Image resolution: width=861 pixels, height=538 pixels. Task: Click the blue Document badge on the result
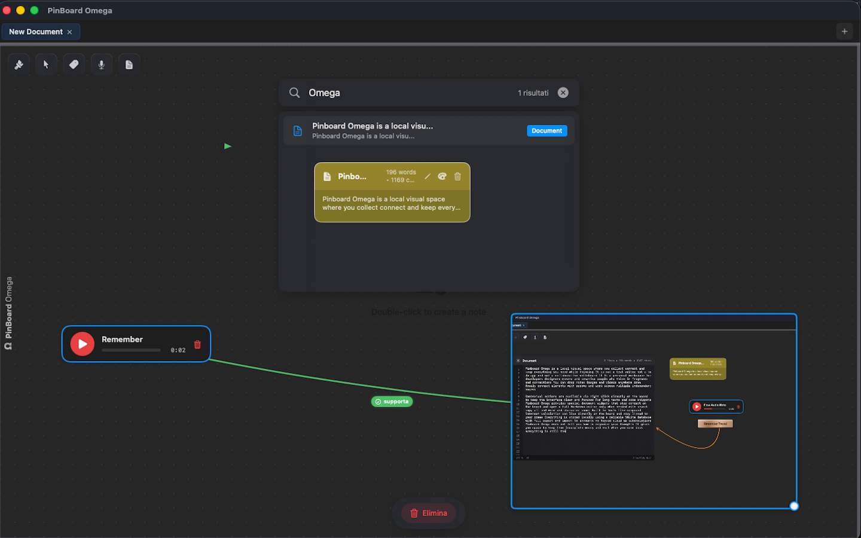(x=546, y=131)
